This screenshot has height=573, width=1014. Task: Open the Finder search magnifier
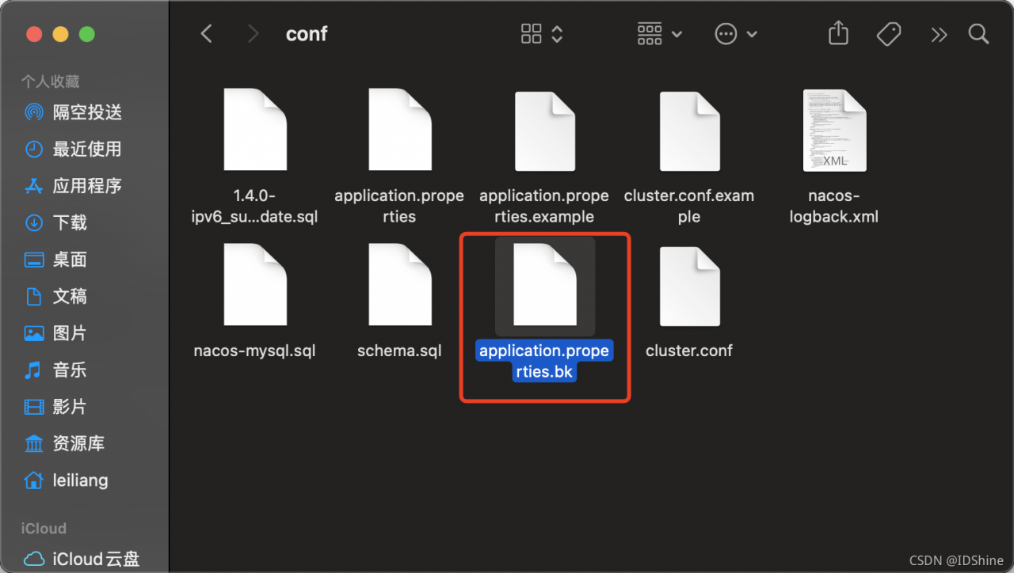(978, 34)
